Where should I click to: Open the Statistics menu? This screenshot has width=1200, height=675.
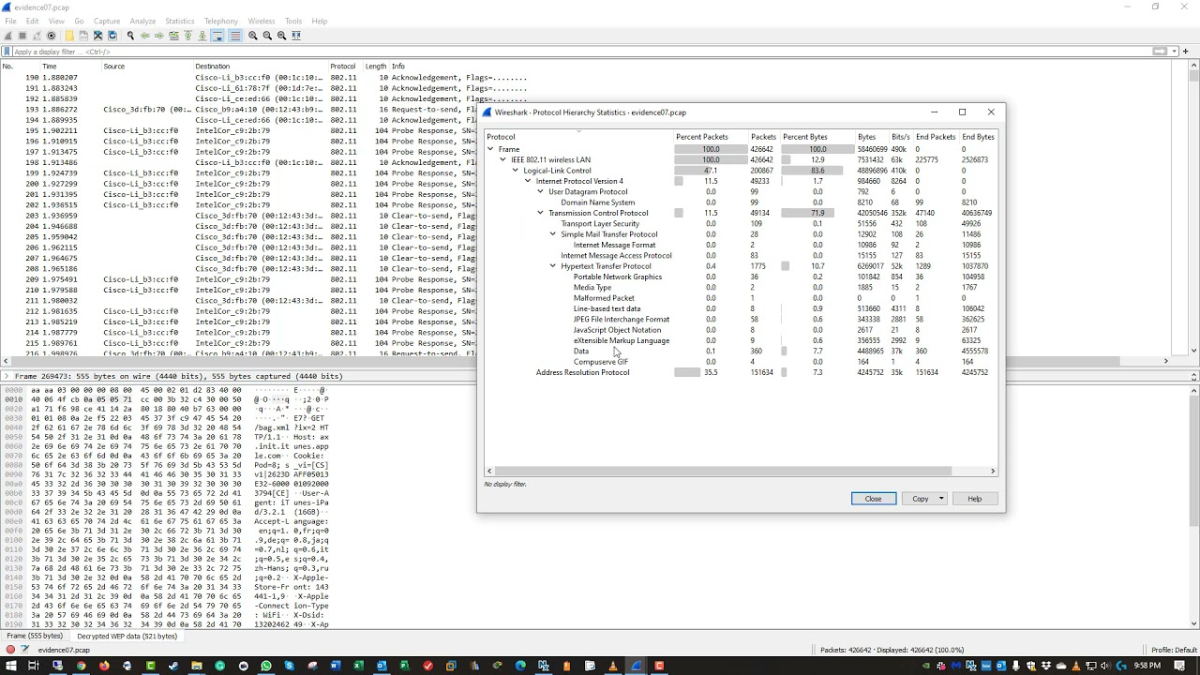180,21
